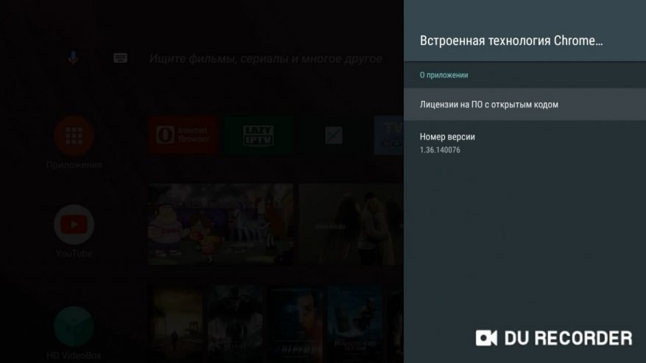
Task: Open the couple embracing movie thumbnail
Action: tap(351, 224)
